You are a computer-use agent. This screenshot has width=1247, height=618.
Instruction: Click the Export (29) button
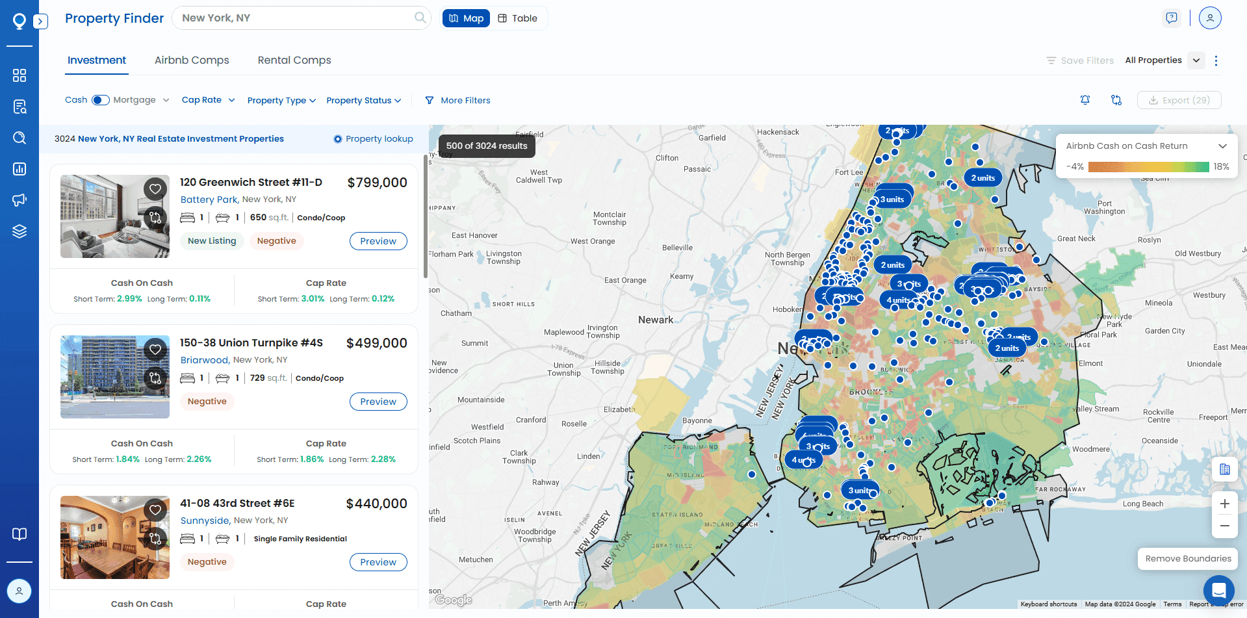(1179, 100)
